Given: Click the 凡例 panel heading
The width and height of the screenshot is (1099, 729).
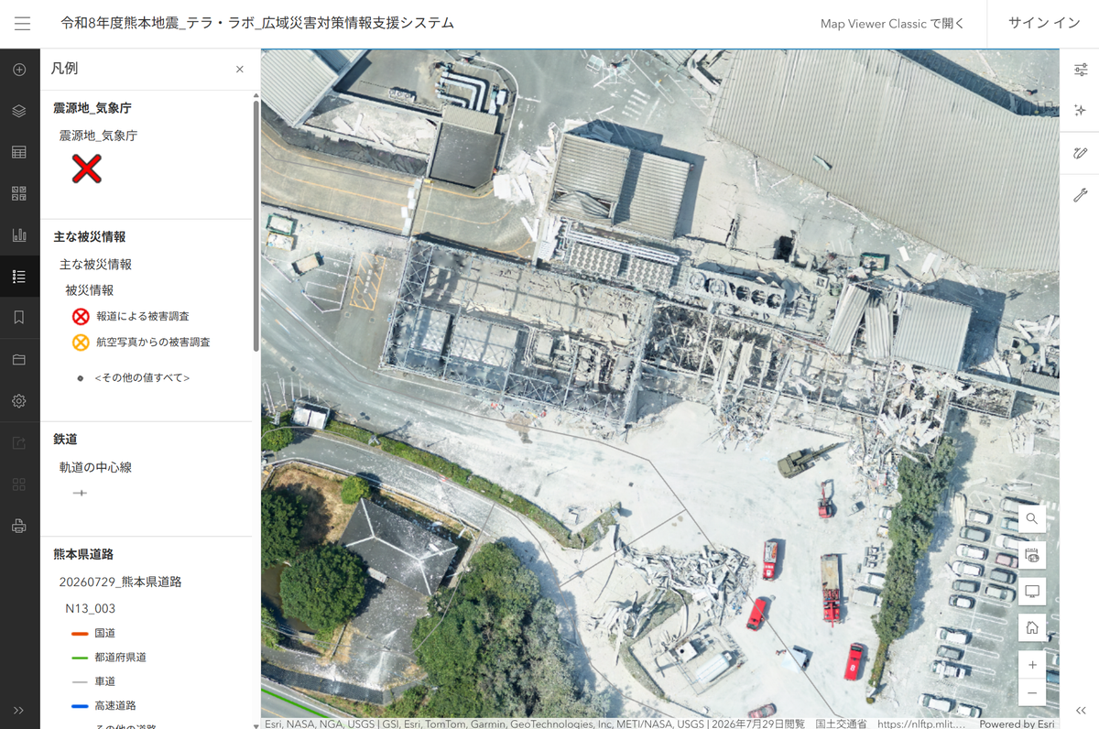Looking at the screenshot, I should click(65, 69).
